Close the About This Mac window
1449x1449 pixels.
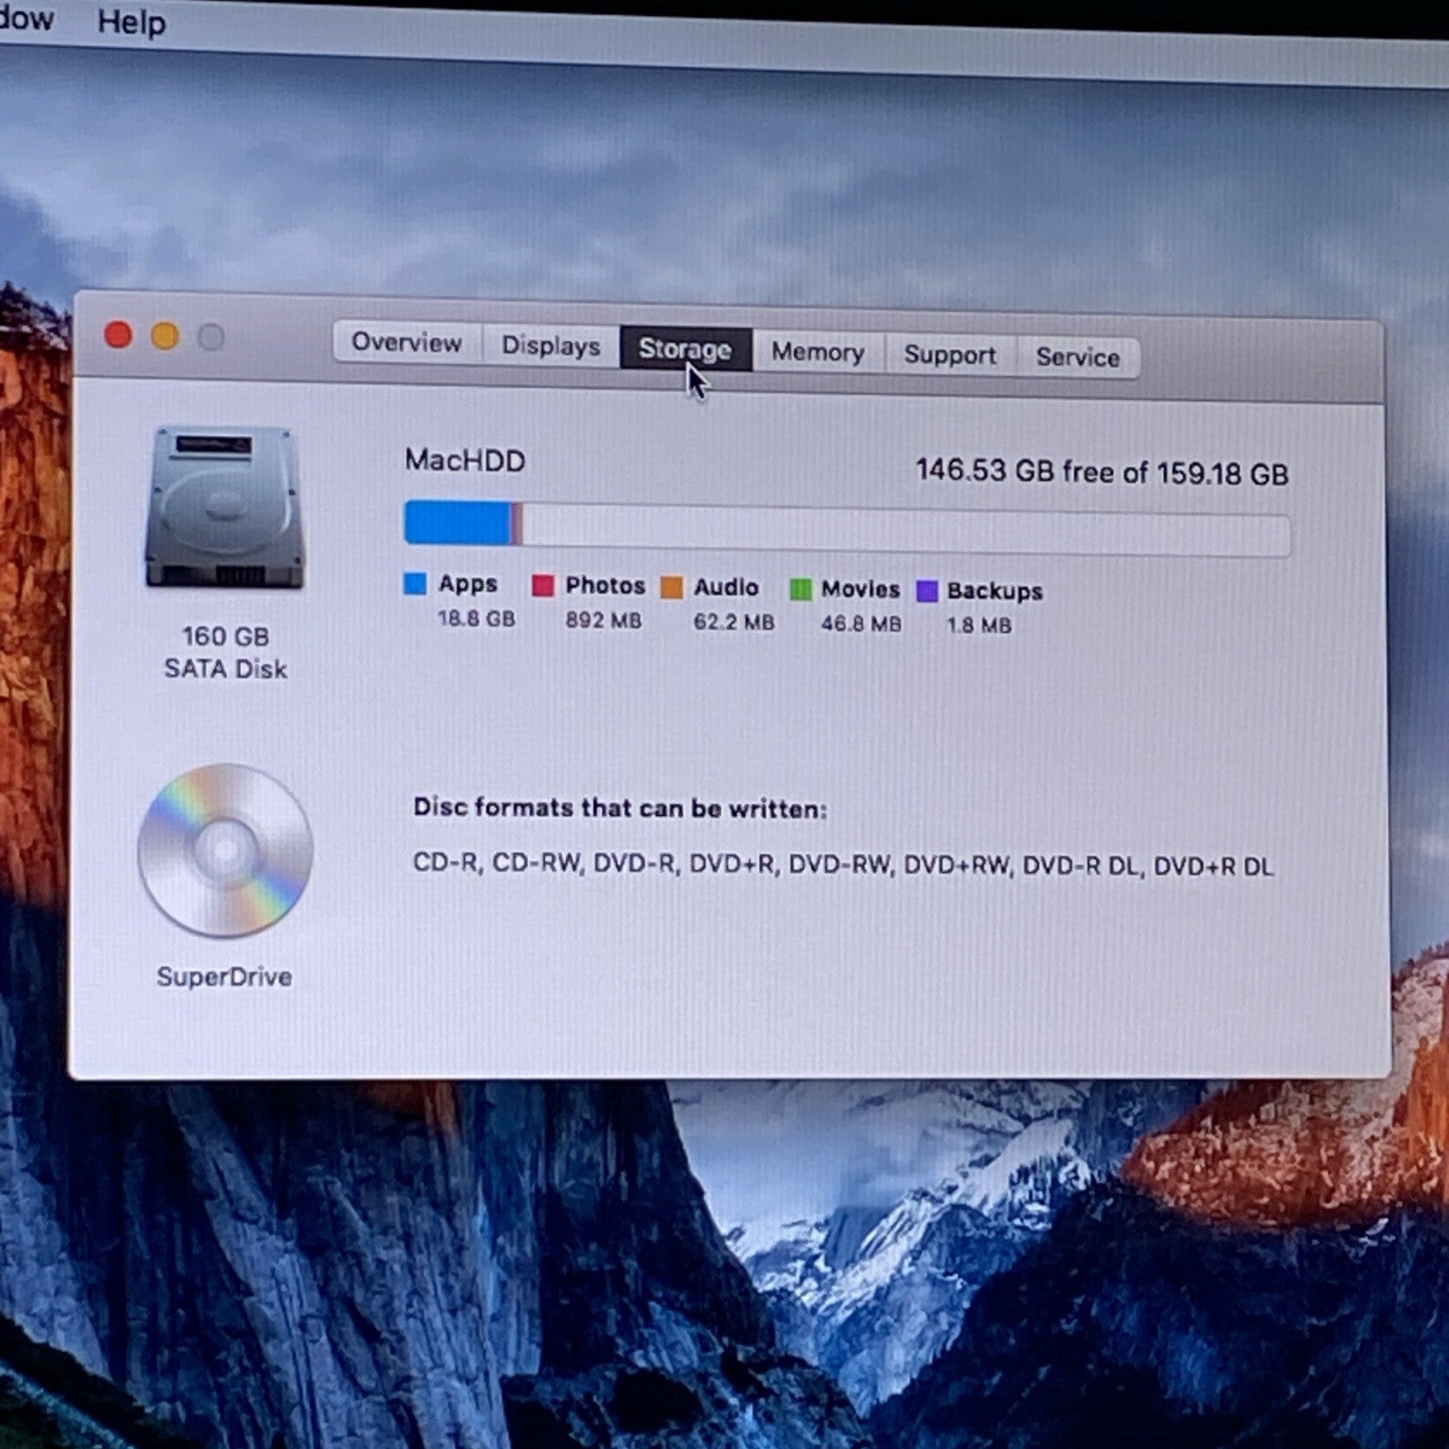(x=119, y=335)
